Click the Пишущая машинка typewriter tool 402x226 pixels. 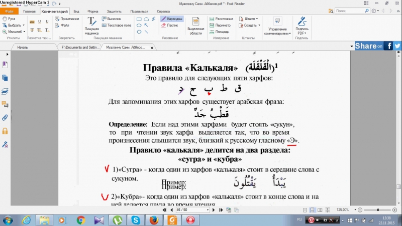tap(91, 25)
